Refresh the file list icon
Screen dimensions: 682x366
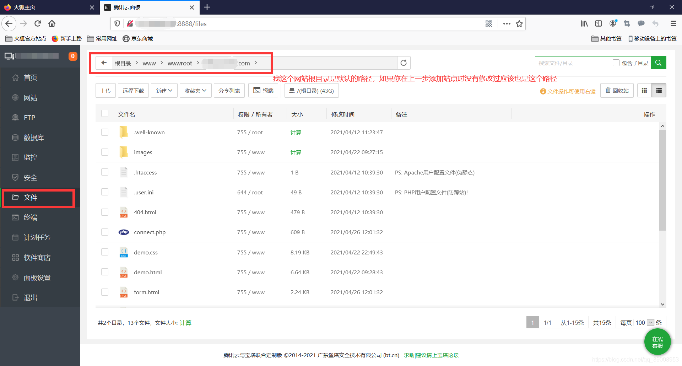tap(404, 63)
